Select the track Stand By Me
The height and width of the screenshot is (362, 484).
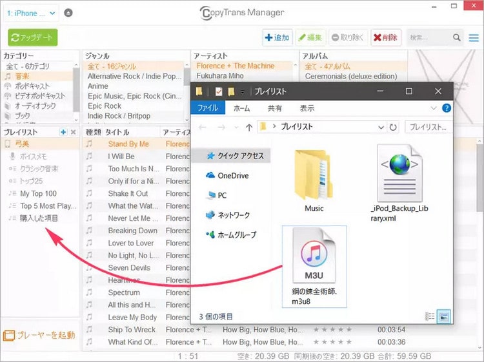[128, 144]
